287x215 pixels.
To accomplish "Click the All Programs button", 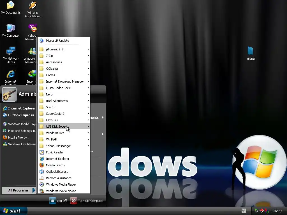I will click(x=19, y=190).
